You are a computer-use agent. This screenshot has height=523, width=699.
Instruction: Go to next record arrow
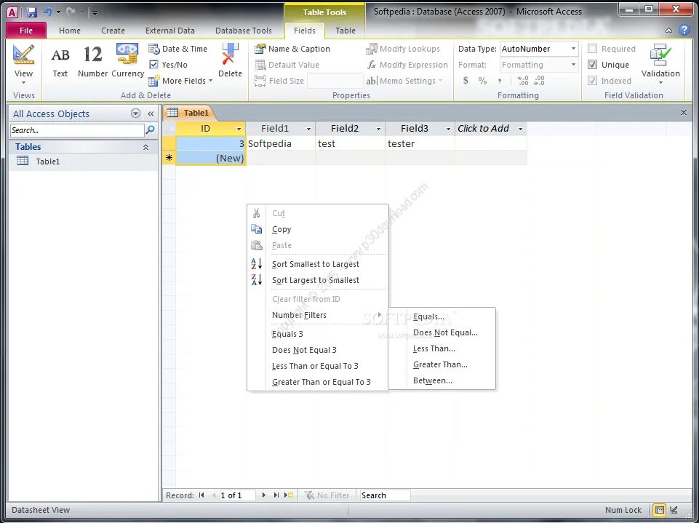point(264,495)
